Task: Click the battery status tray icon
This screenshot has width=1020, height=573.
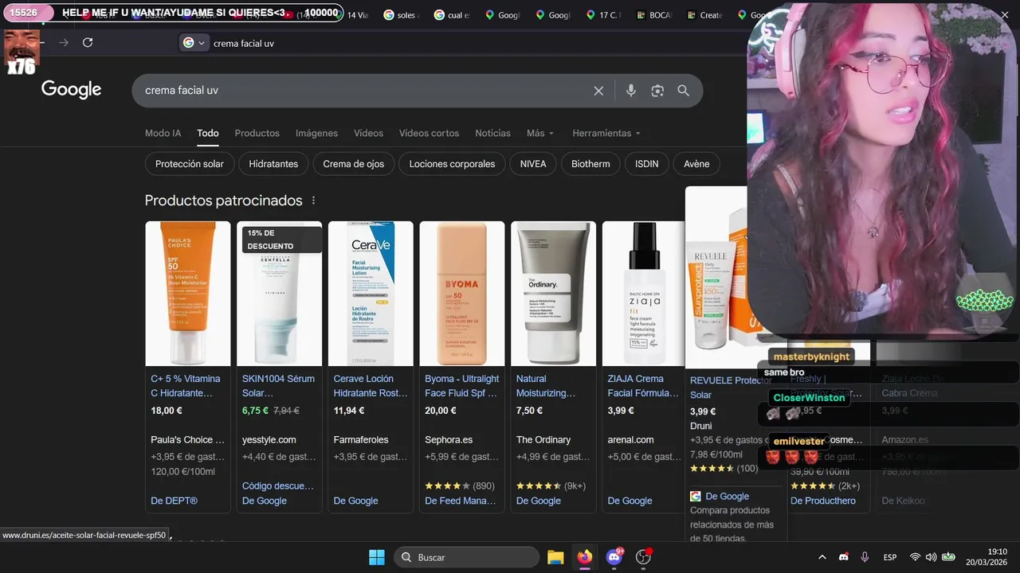Action: (948, 557)
